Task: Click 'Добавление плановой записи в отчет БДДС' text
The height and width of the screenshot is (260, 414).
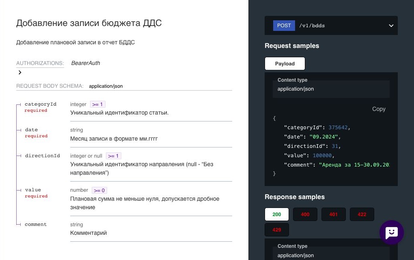Action: point(75,42)
